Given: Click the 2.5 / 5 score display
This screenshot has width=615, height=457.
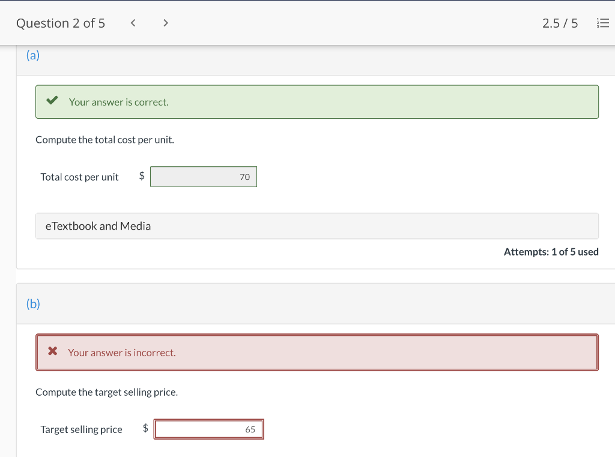Looking at the screenshot, I should point(560,23).
